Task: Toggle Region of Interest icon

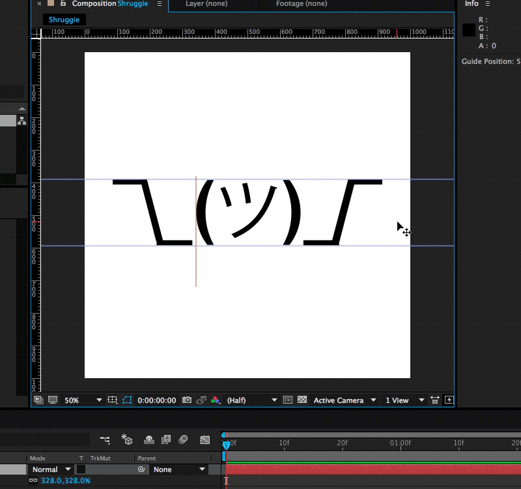Action: [x=288, y=400]
